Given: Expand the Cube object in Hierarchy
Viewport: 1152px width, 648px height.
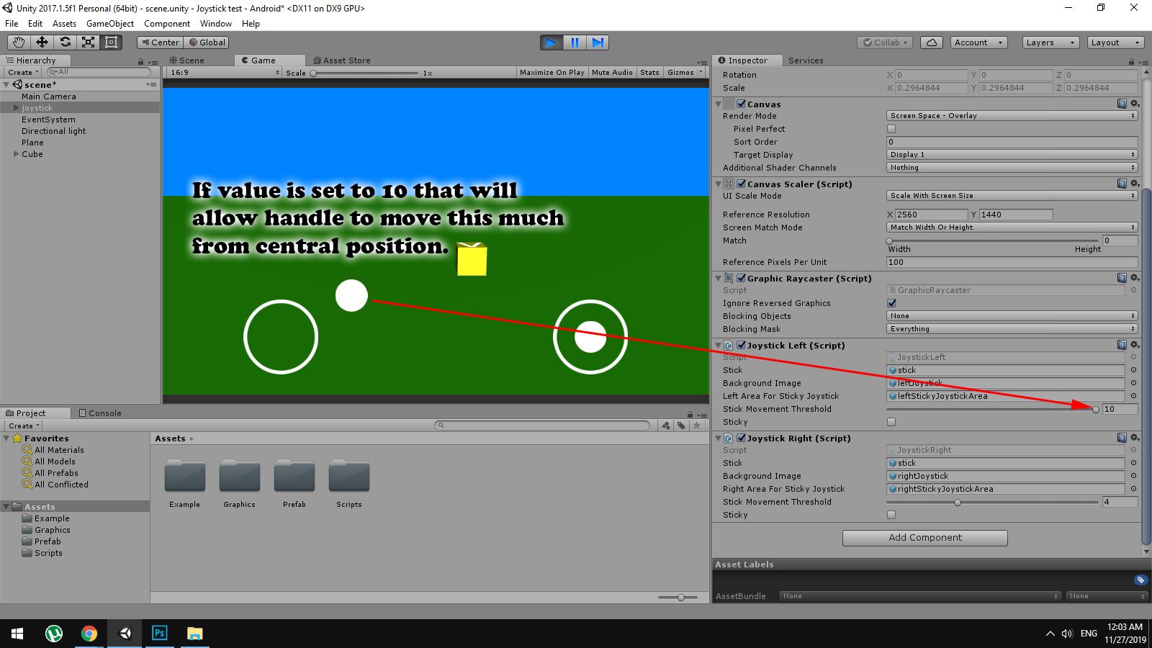Looking at the screenshot, I should point(17,154).
